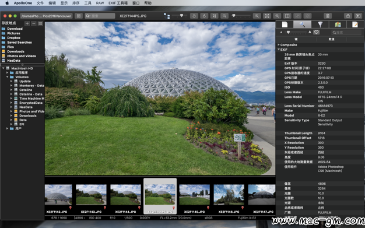Open the 帮助 menu
The image size is (365, 228).
pyautogui.click(x=148, y=3)
